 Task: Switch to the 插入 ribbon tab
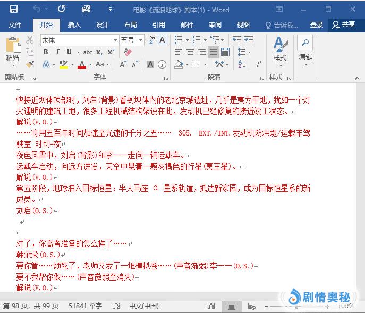click(74, 25)
